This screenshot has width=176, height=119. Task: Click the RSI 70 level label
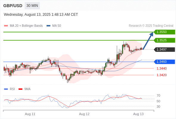point(158,95)
